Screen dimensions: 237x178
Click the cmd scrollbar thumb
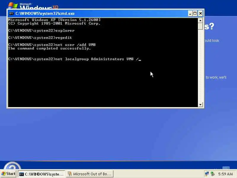(x=200, y=26)
